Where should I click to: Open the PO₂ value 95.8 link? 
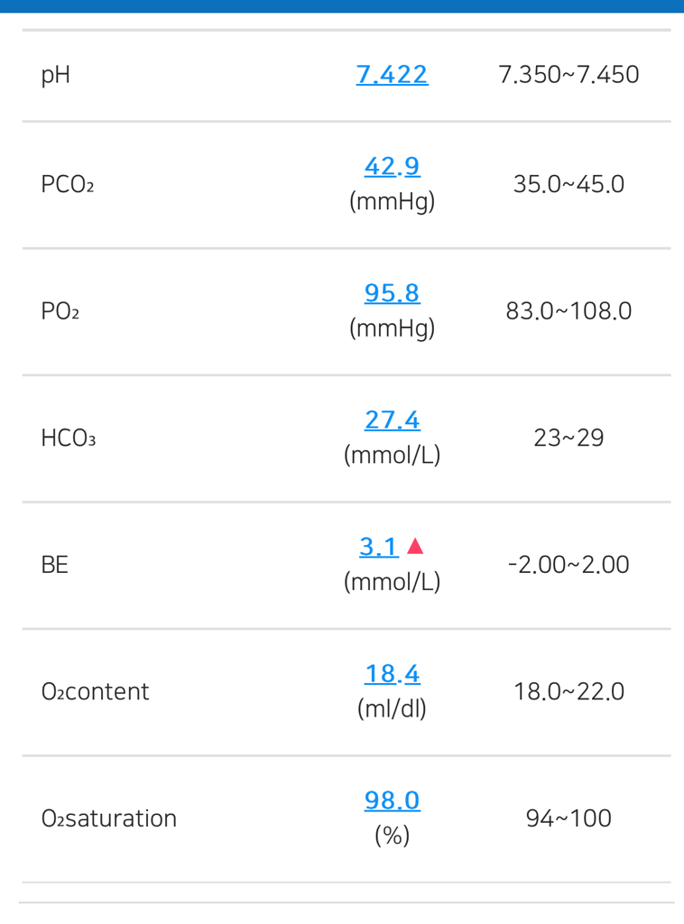coord(392,293)
